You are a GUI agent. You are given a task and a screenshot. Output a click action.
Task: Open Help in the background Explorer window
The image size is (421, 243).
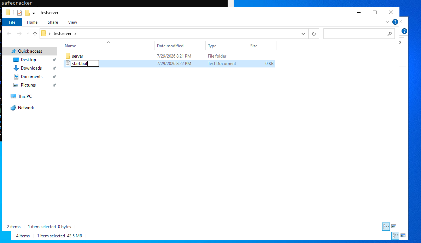[x=404, y=31]
